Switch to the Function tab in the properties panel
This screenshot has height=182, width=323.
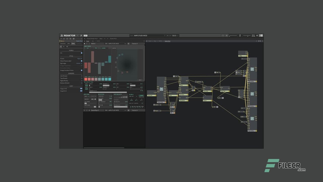(x=63, y=43)
